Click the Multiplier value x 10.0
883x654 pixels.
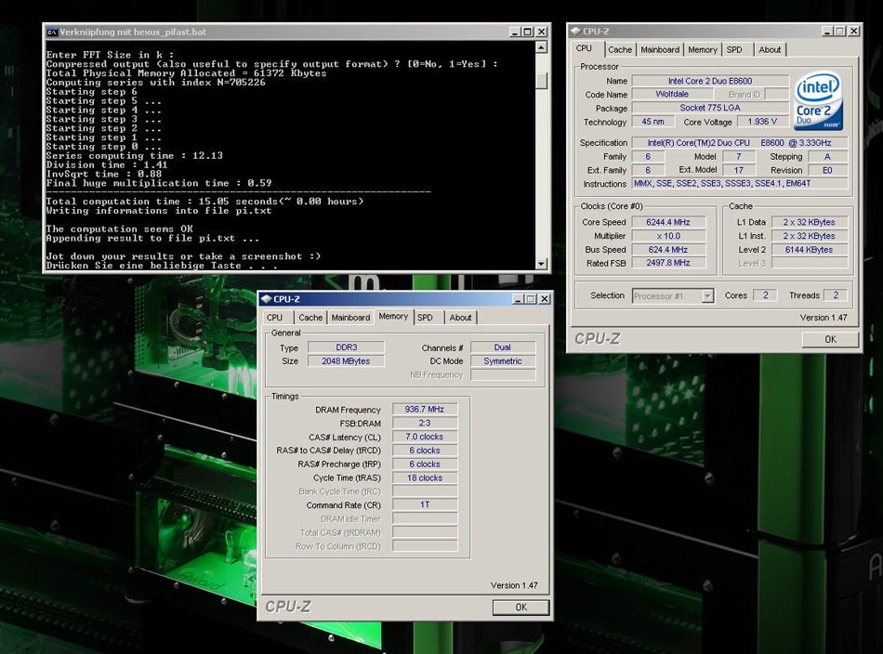click(x=668, y=236)
